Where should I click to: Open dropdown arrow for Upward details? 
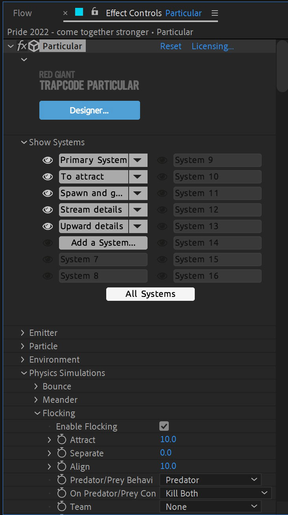coord(137,226)
